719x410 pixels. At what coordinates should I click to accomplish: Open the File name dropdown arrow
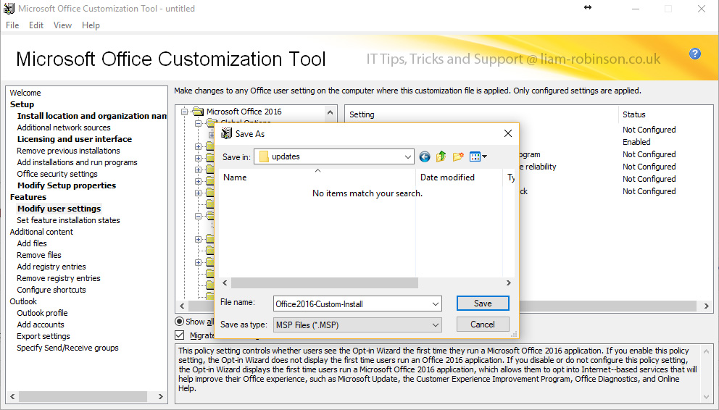pos(435,304)
